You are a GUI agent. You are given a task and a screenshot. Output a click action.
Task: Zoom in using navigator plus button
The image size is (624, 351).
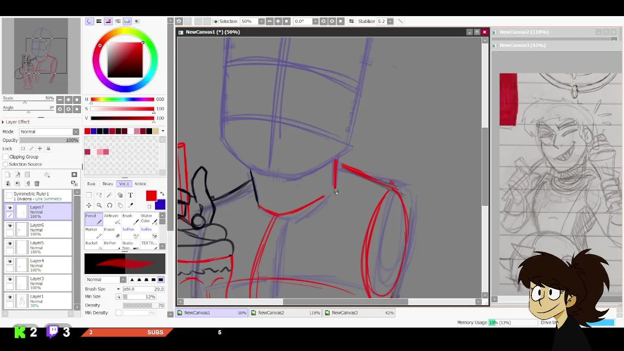point(68,99)
